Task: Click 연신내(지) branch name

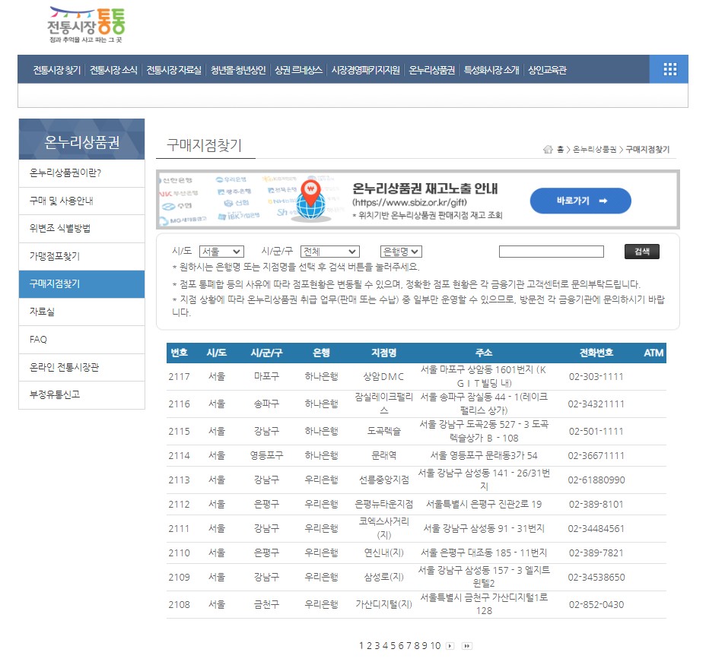Action: (383, 553)
